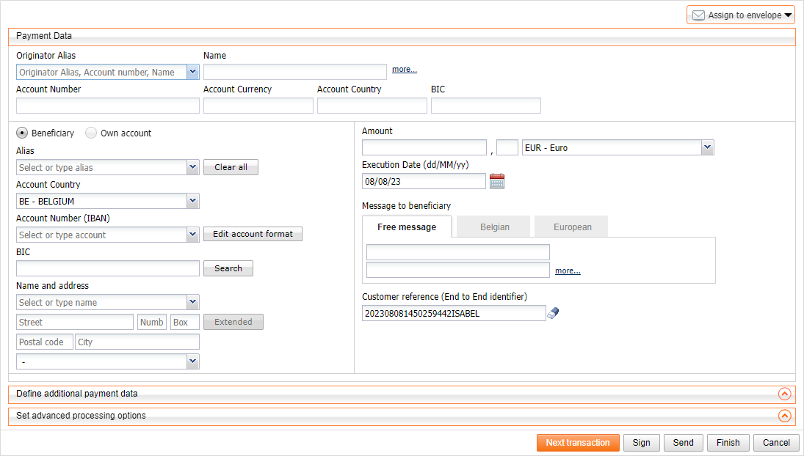
Task: Open the beneficiary Alias dropdown arrow
Action: (x=192, y=167)
